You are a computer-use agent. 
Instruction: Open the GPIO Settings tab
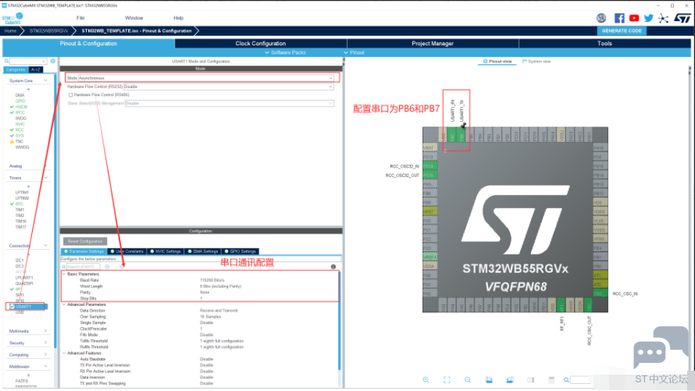click(x=241, y=251)
